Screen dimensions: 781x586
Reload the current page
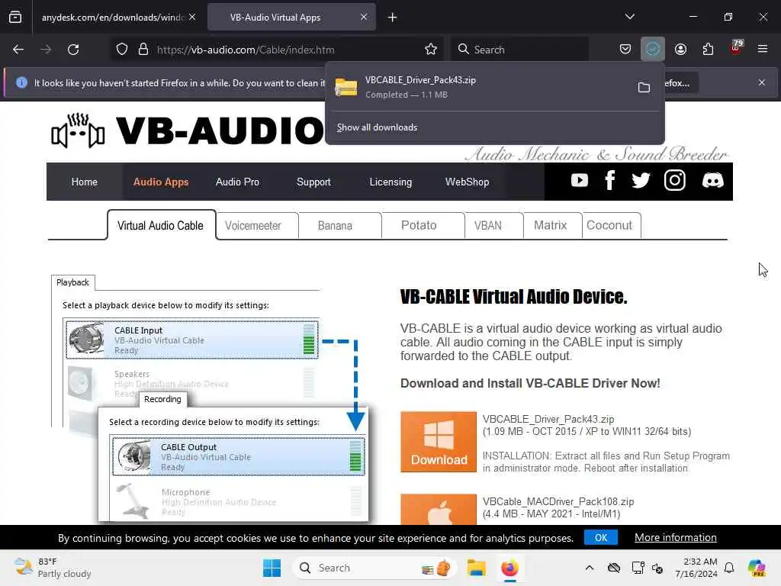pyautogui.click(x=73, y=50)
